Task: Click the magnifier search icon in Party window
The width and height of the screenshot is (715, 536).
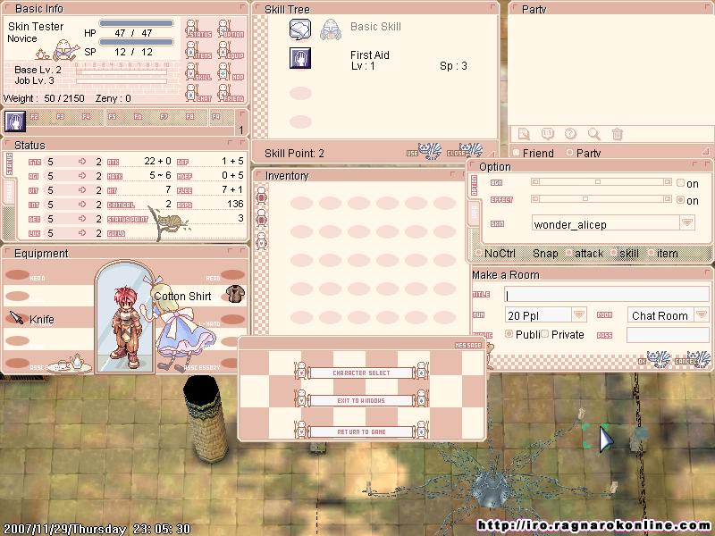Action: (593, 133)
